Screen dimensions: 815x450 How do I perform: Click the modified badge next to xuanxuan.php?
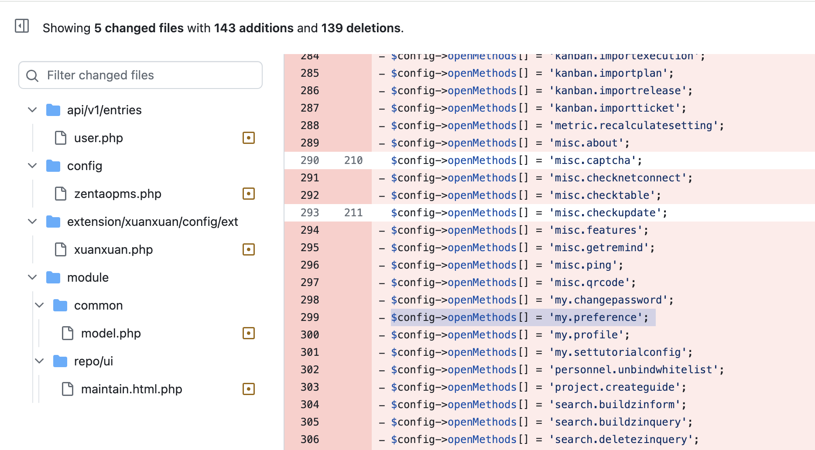[x=248, y=249]
